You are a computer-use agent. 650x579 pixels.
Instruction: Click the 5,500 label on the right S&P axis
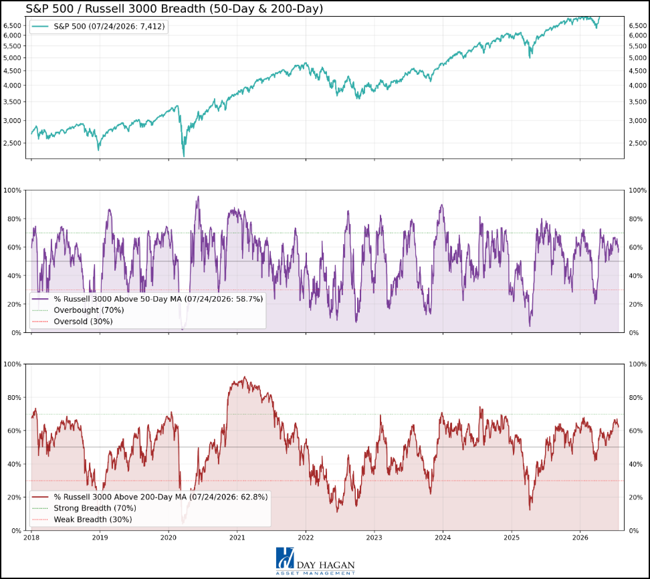tap(637, 46)
